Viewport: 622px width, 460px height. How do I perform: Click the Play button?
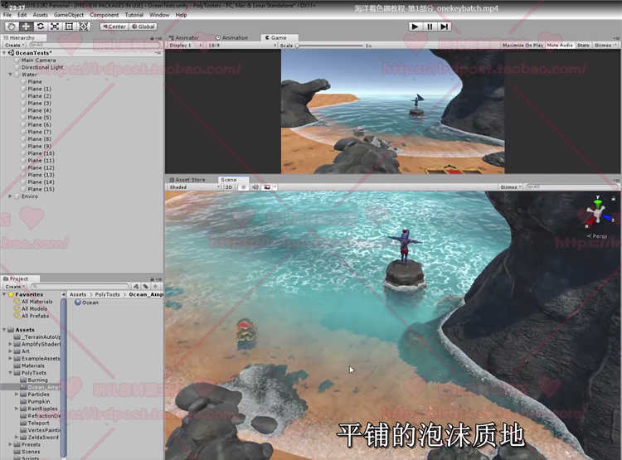415,27
